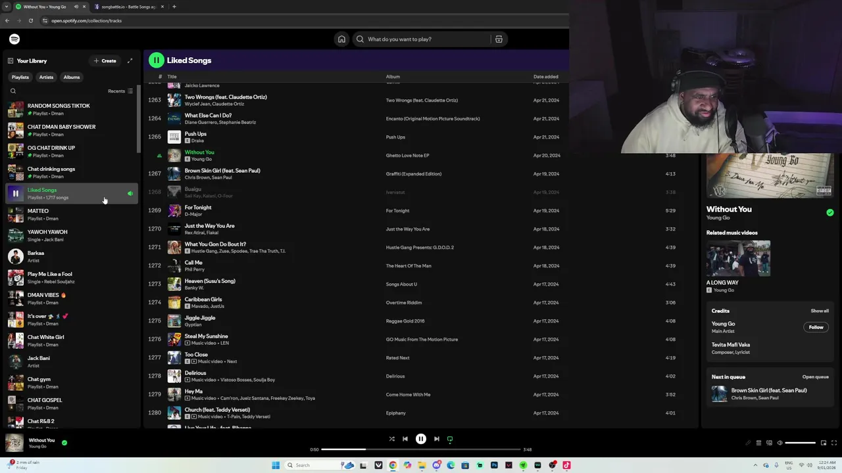Filter library by Playlists
The height and width of the screenshot is (473, 842).
tap(20, 77)
